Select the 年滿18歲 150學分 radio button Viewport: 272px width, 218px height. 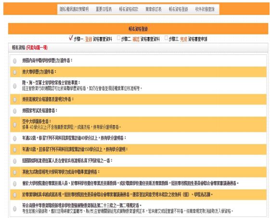(x=15, y=150)
